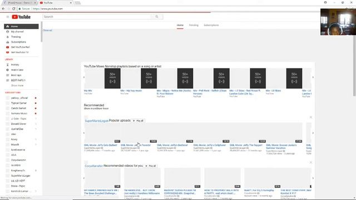Click the Close ad link
Screen dimensions: 356x200
pos(47,31)
